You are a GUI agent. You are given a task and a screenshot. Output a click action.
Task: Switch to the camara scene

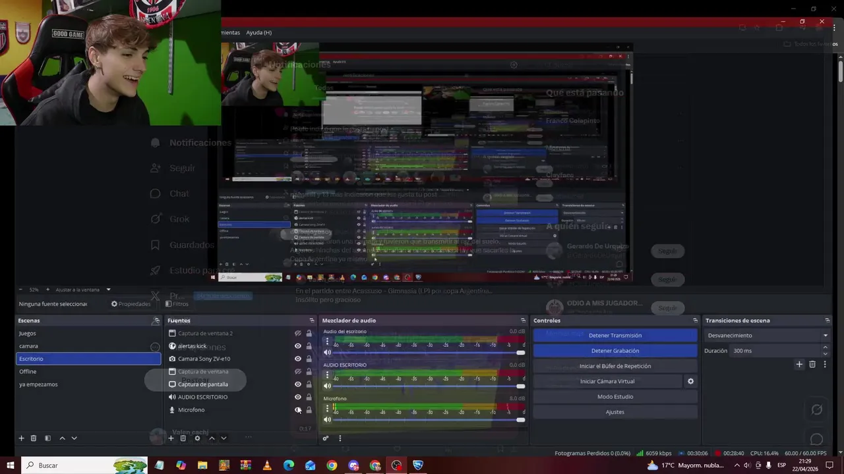click(88, 346)
